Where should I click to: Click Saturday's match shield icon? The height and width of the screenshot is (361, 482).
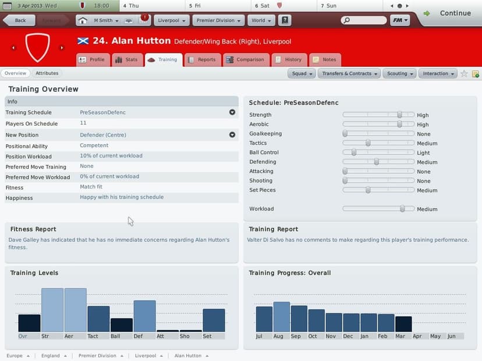point(279,6)
